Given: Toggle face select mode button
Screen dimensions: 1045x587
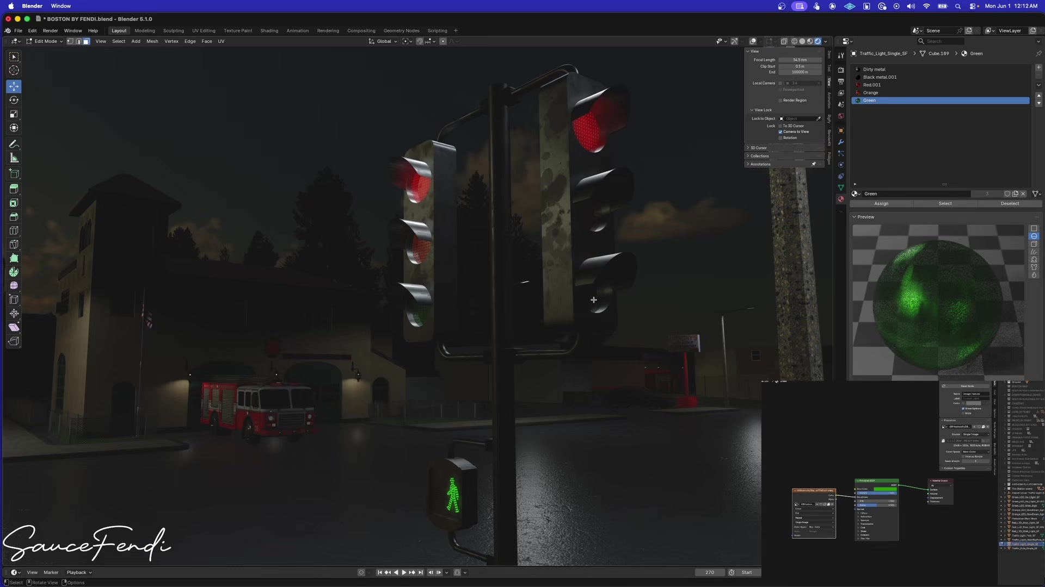Looking at the screenshot, I should tap(86, 41).
